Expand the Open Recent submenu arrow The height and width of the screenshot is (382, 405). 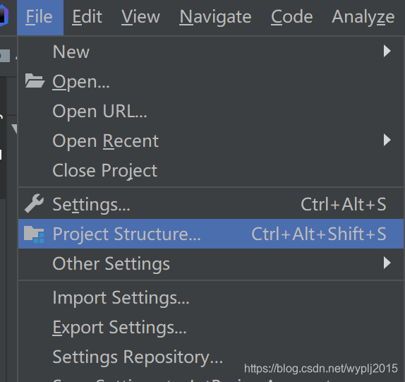pos(387,140)
